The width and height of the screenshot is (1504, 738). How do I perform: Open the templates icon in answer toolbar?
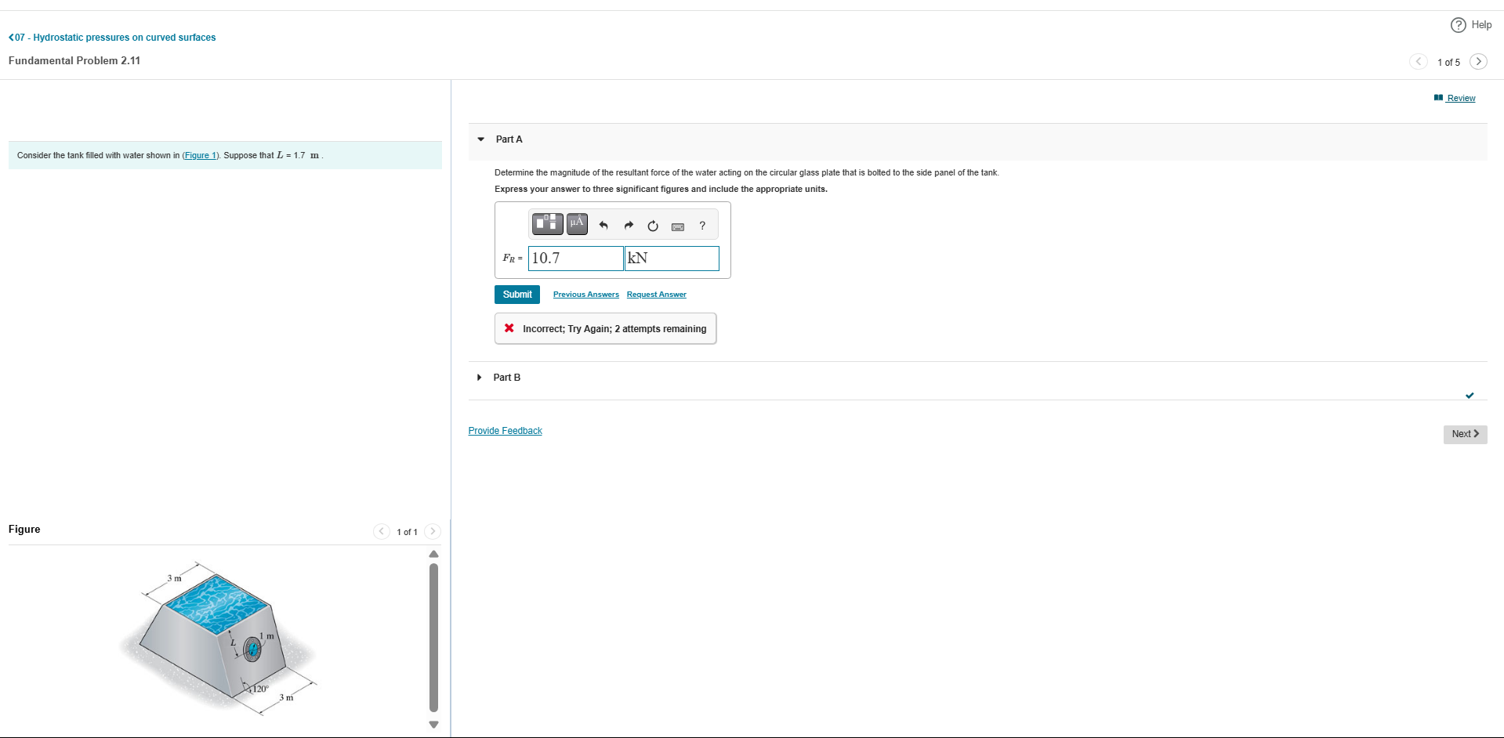pyautogui.click(x=548, y=224)
